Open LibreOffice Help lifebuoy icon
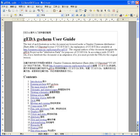Viewport: 140px width, 136px height. click(x=114, y=11)
